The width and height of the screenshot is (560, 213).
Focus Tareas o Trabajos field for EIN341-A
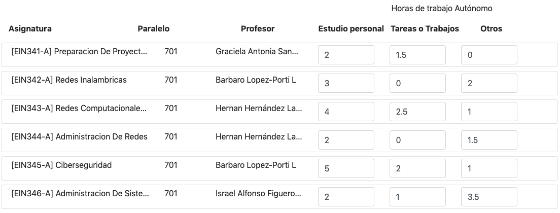pos(417,55)
